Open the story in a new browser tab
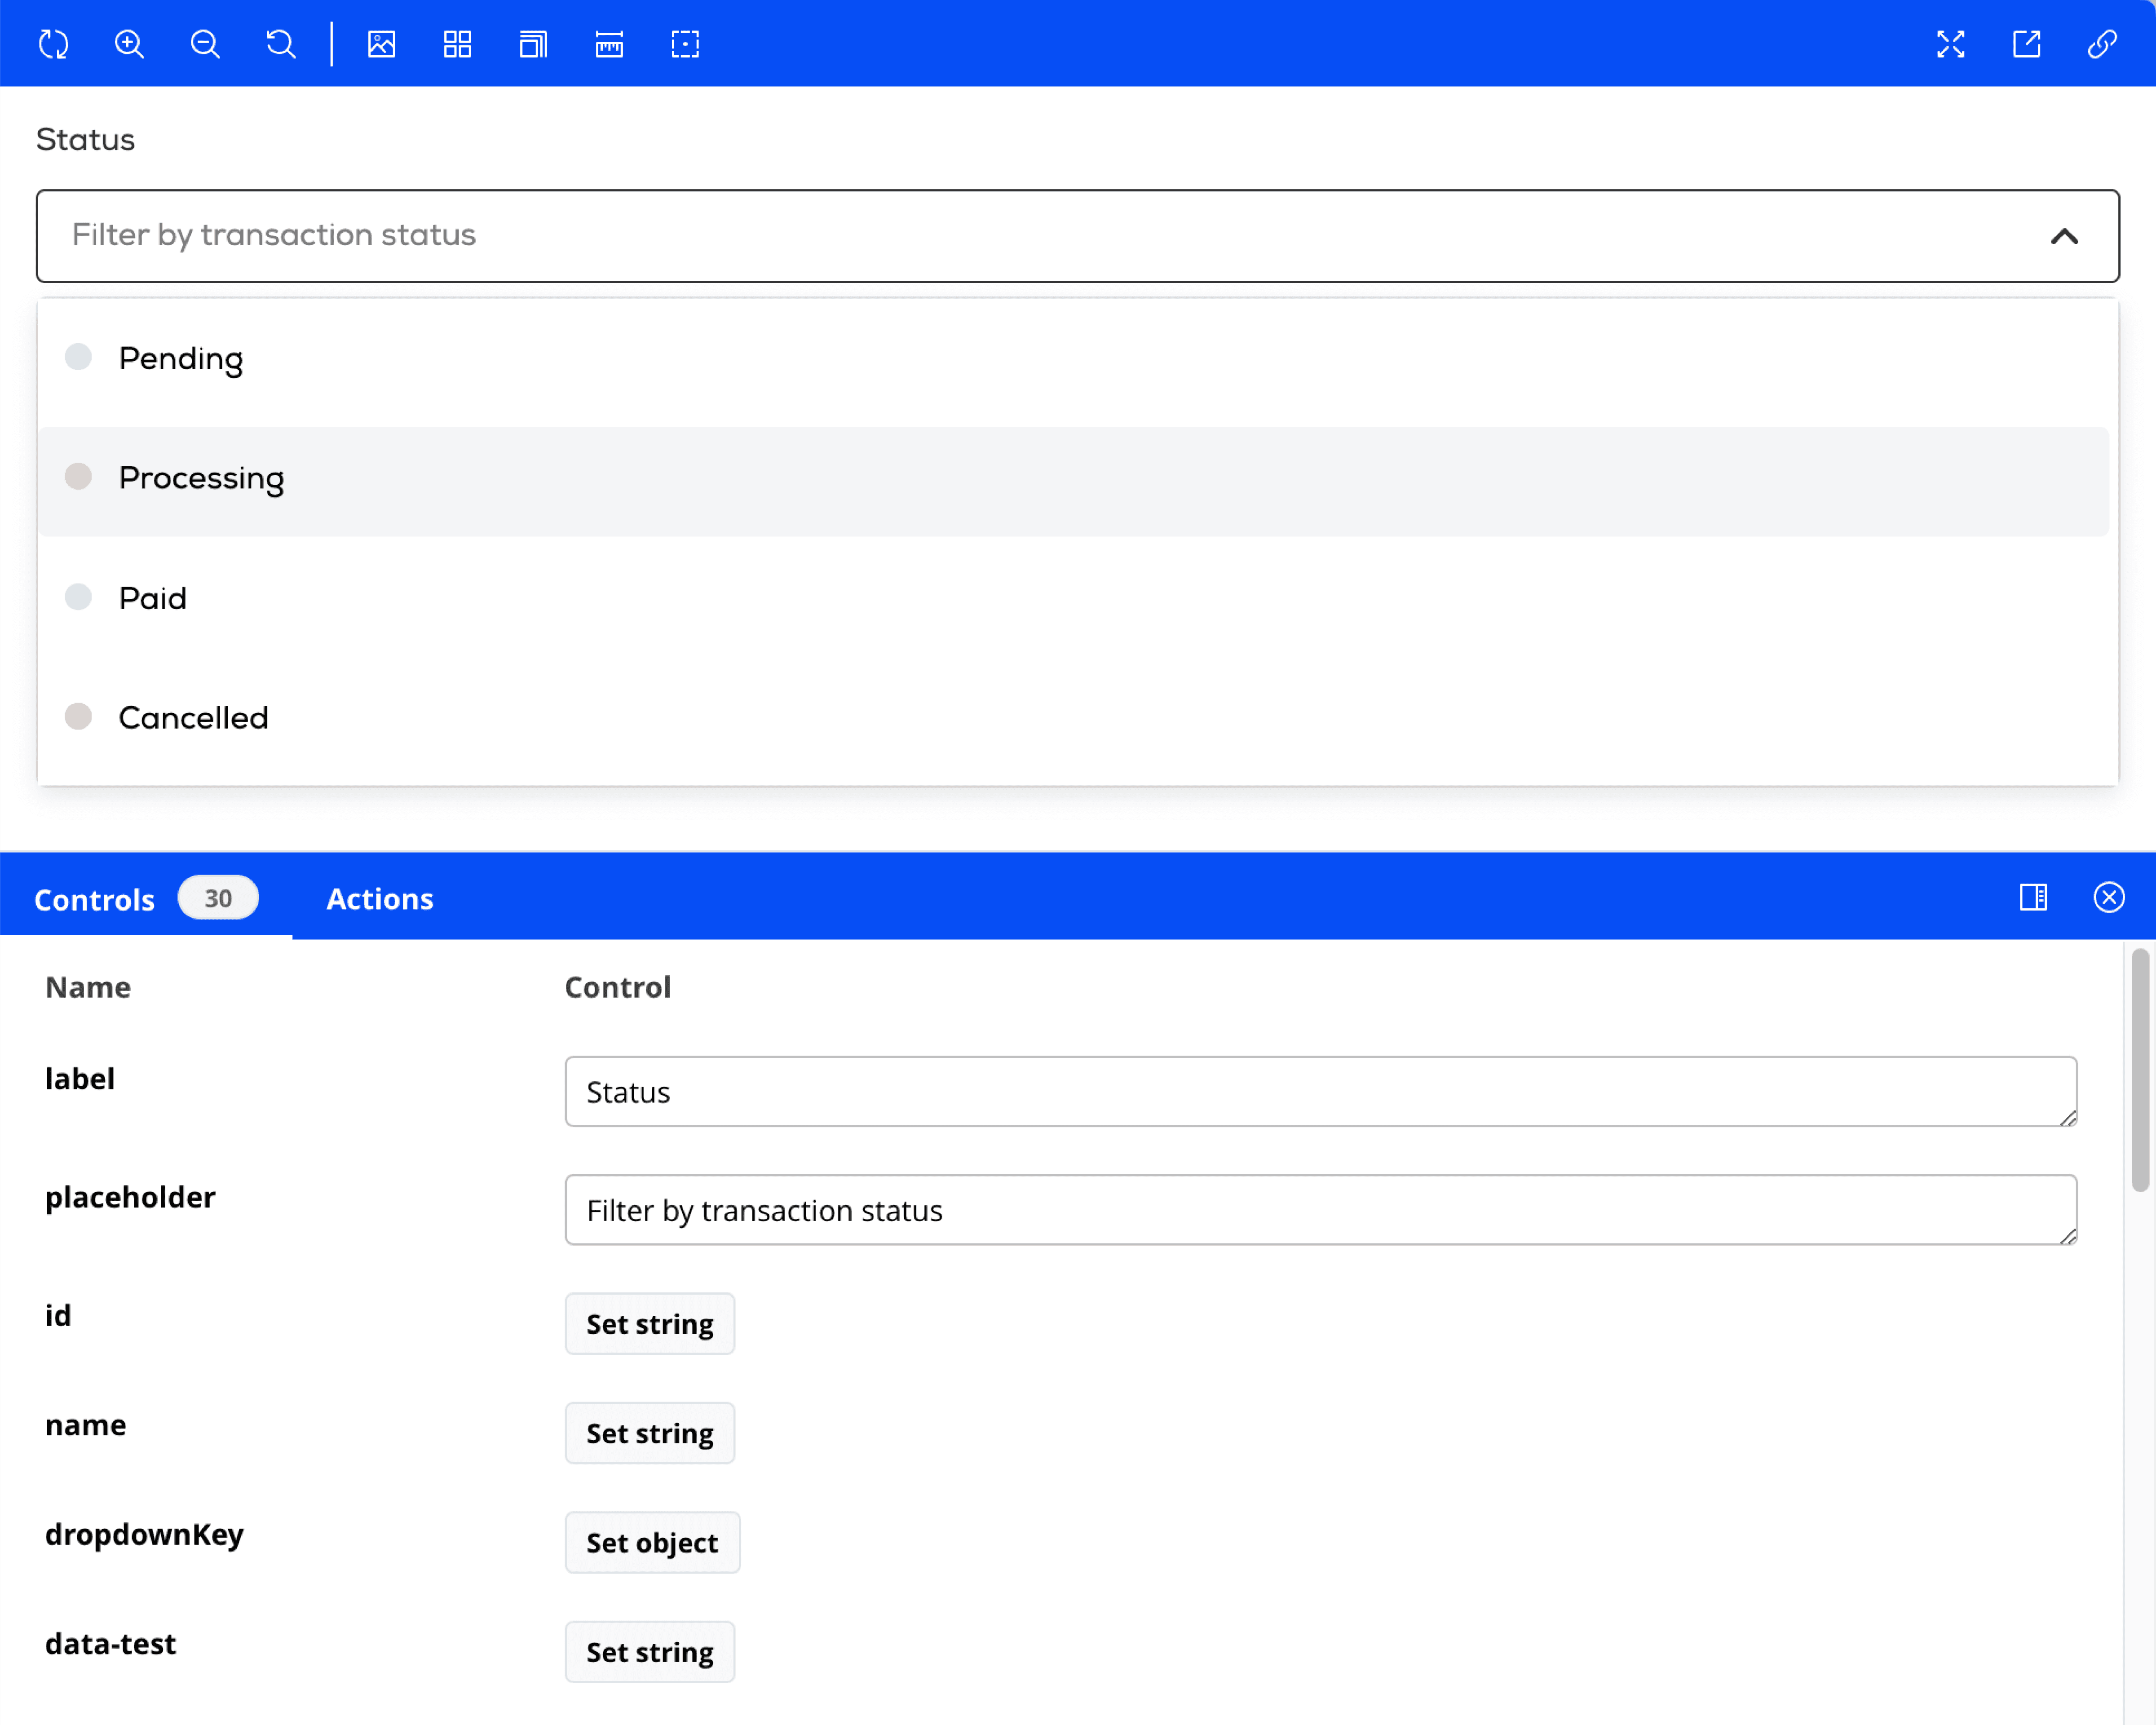 [x=2027, y=44]
